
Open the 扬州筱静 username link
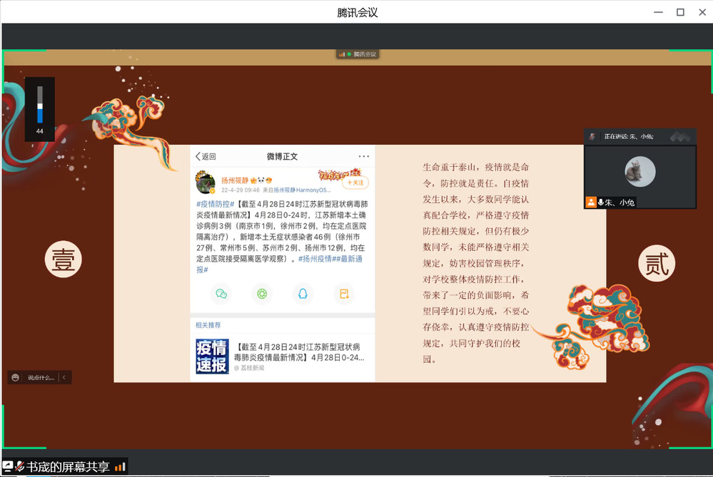235,180
